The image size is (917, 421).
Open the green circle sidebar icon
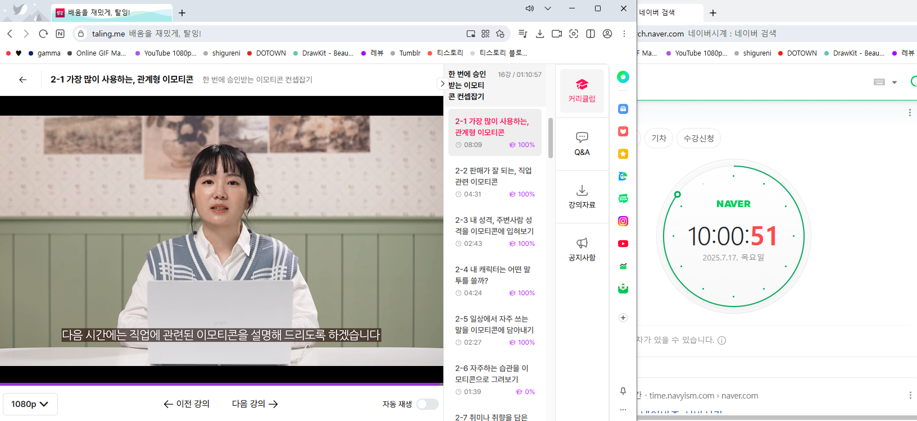click(623, 77)
